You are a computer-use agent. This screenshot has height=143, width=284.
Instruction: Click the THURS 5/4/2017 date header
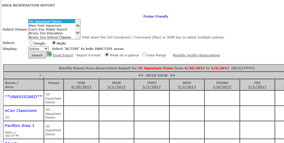(222, 87)
